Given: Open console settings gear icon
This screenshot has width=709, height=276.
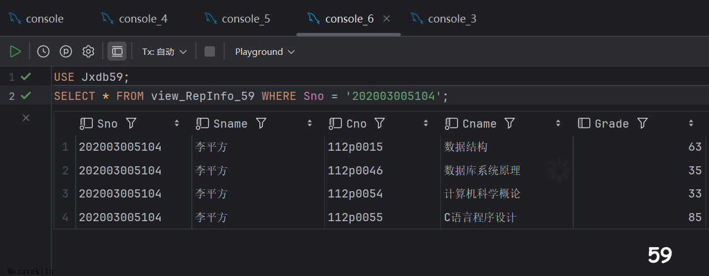Looking at the screenshot, I should coord(88,51).
